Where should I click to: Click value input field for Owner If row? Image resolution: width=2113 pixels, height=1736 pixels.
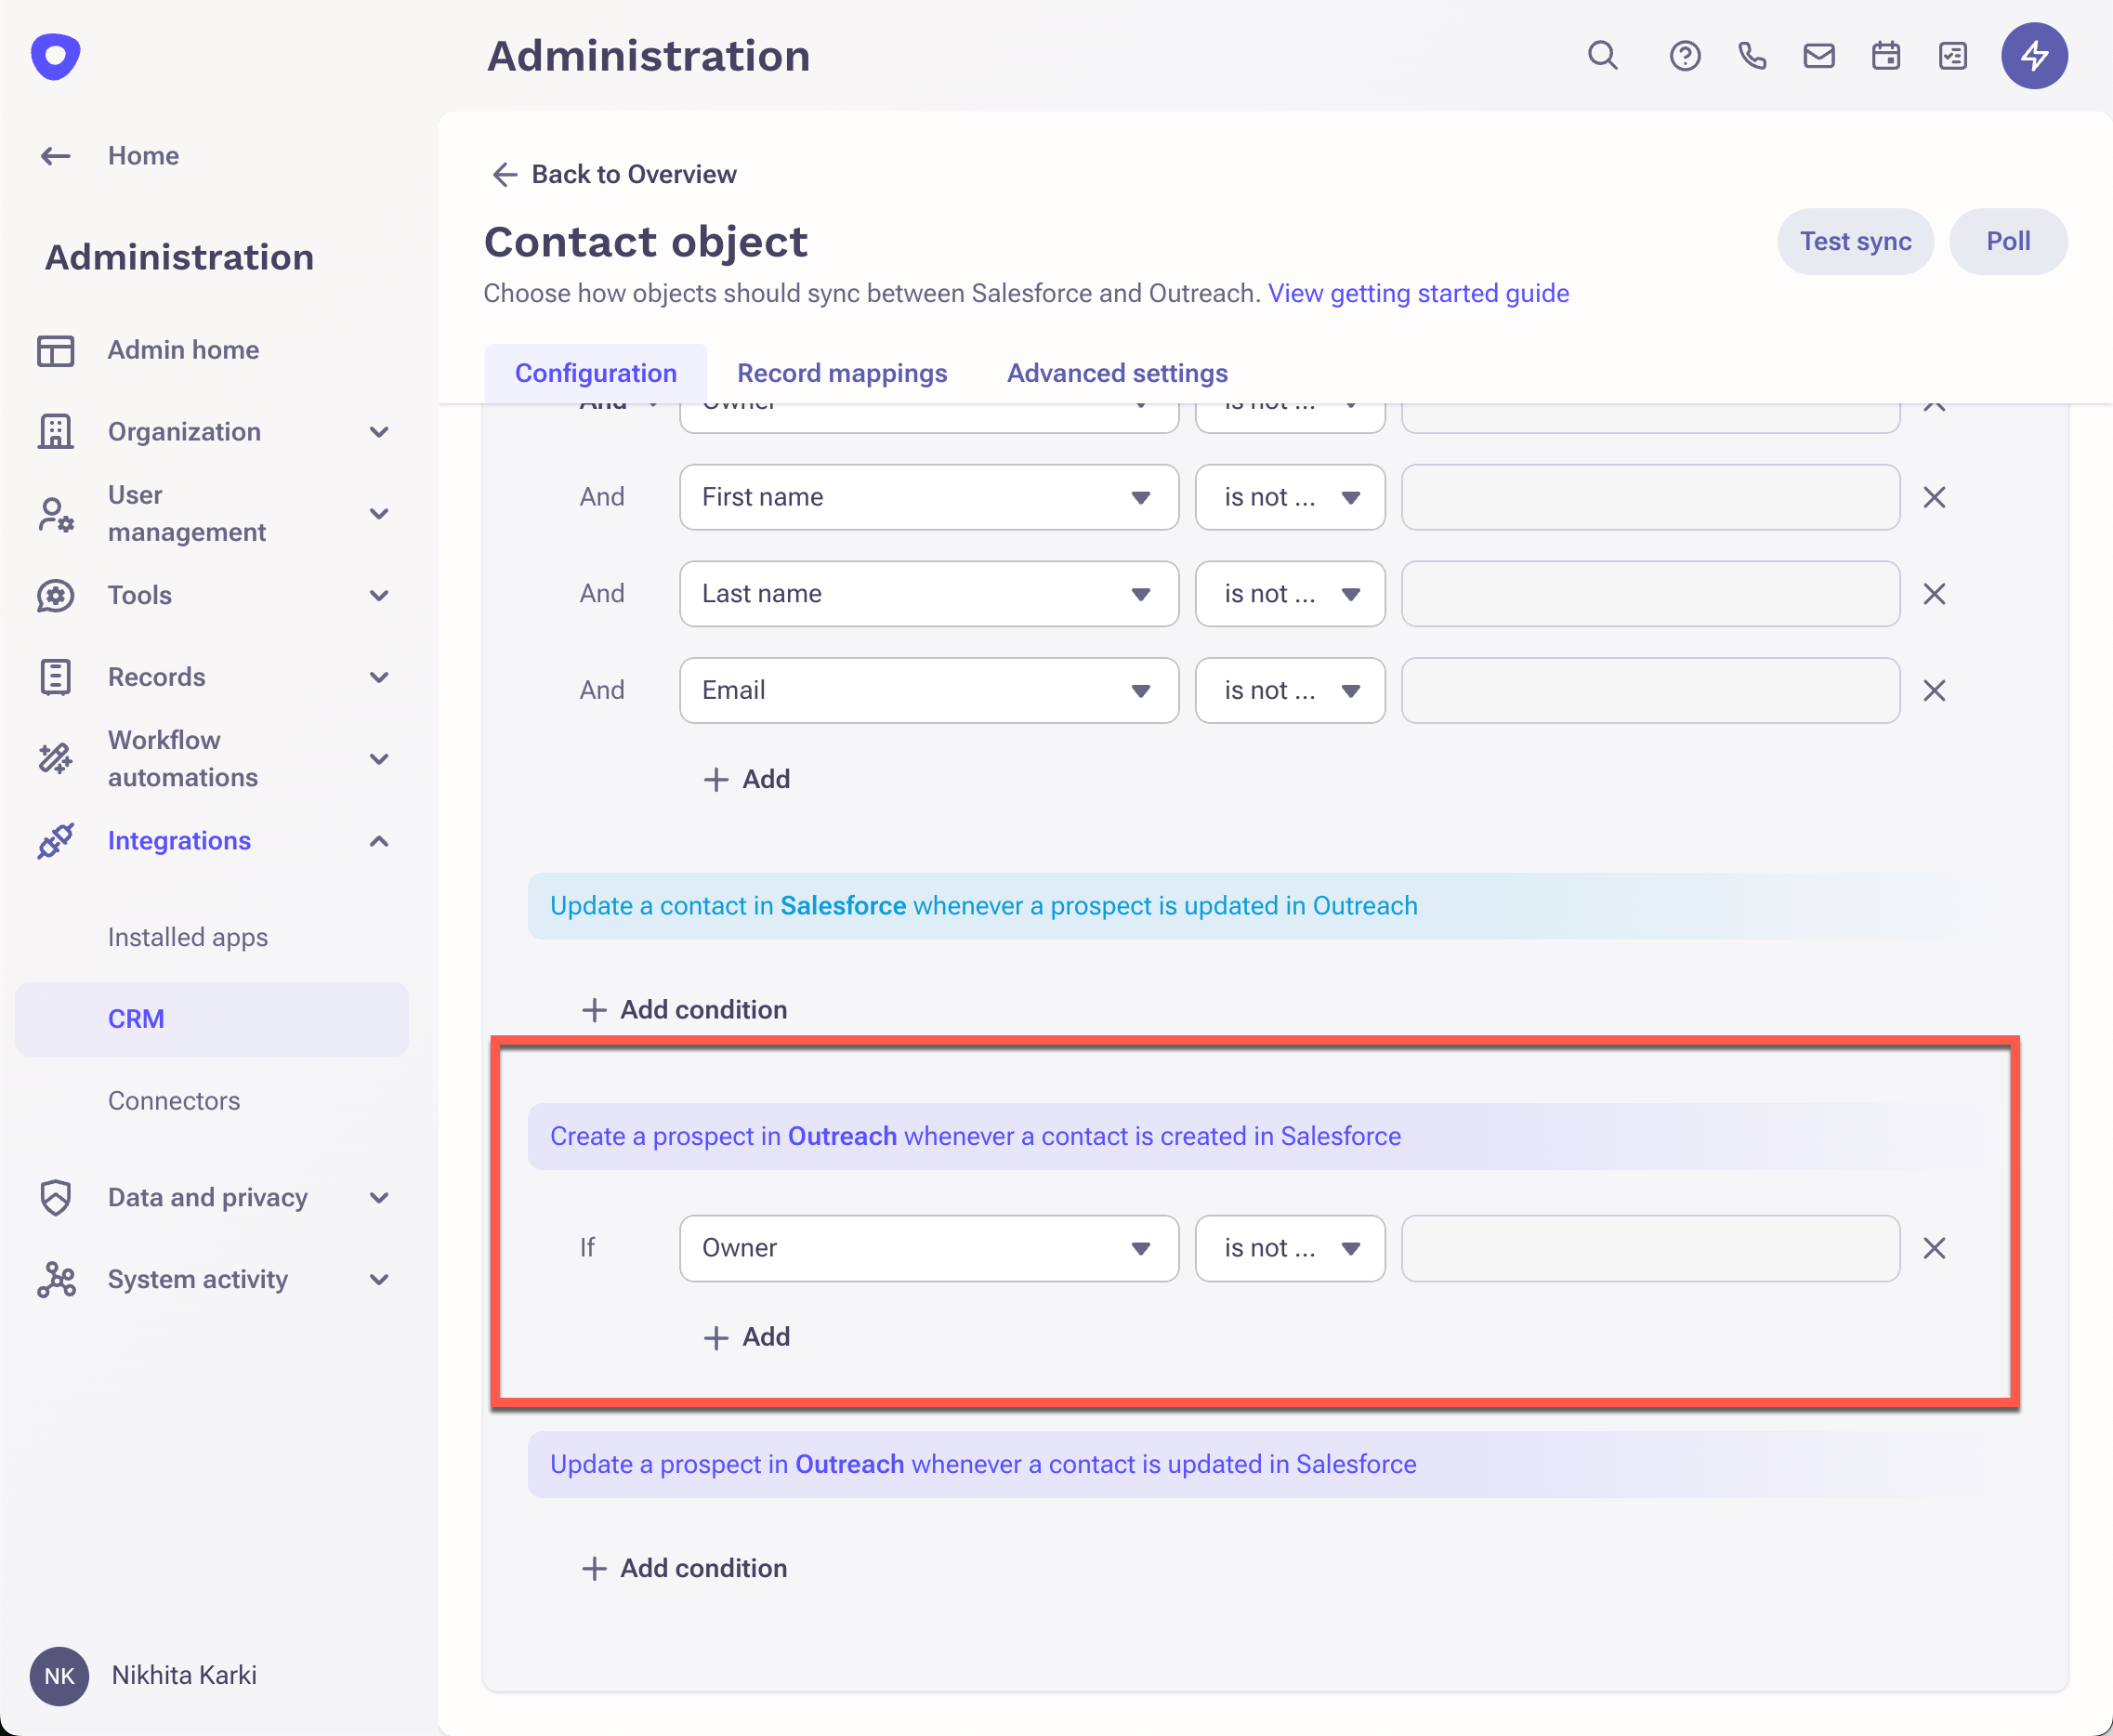coord(1650,1248)
